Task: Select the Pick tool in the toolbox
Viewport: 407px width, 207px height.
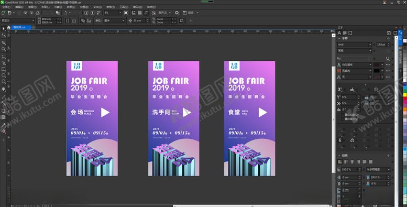Action: pos(4,29)
